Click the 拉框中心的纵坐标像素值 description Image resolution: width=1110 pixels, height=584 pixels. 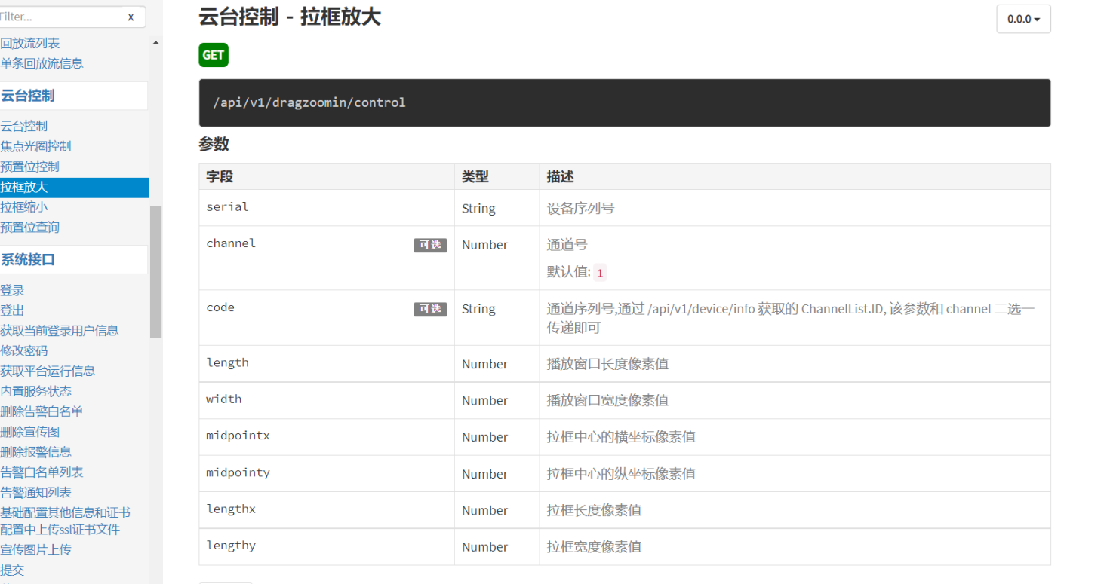tap(621, 474)
